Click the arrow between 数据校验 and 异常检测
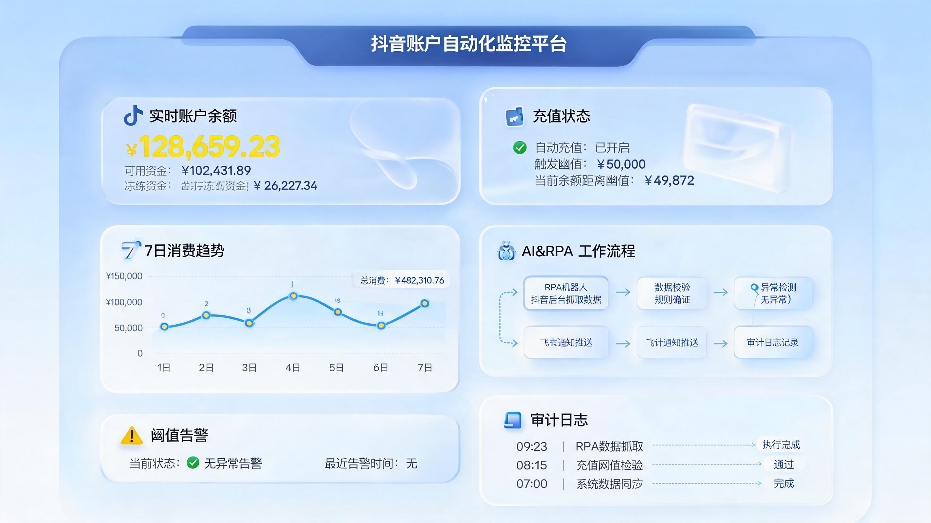Image resolution: width=931 pixels, height=523 pixels. coord(721,292)
